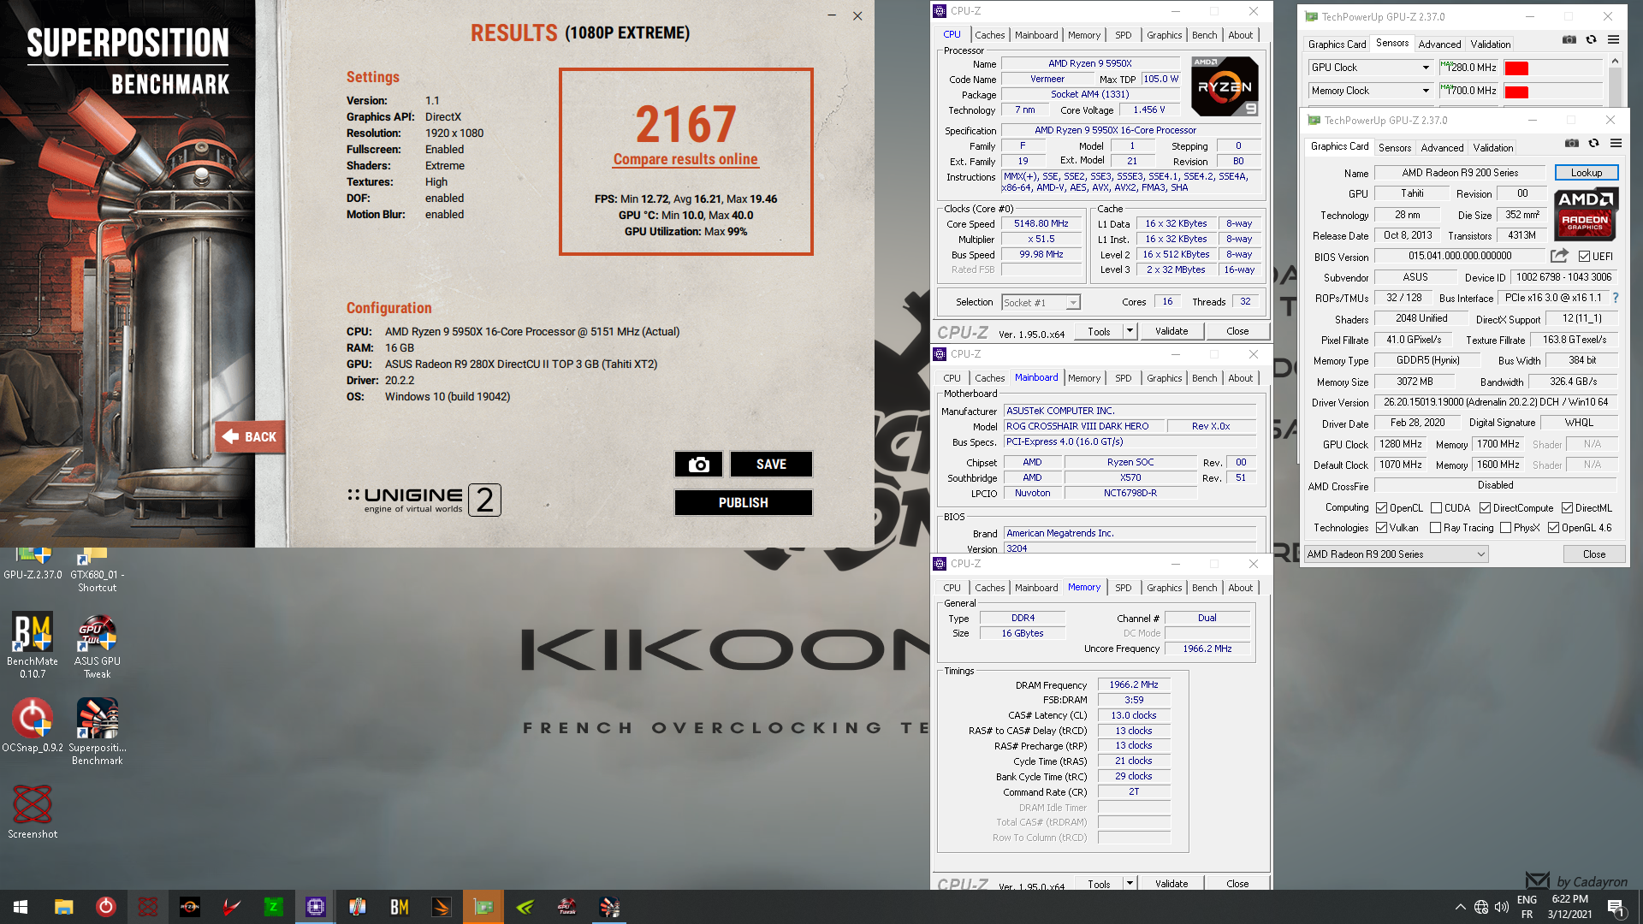Open Sensors tab in GPU-Z Graphics Card window
Image resolution: width=1643 pixels, height=924 pixels.
[x=1394, y=148]
